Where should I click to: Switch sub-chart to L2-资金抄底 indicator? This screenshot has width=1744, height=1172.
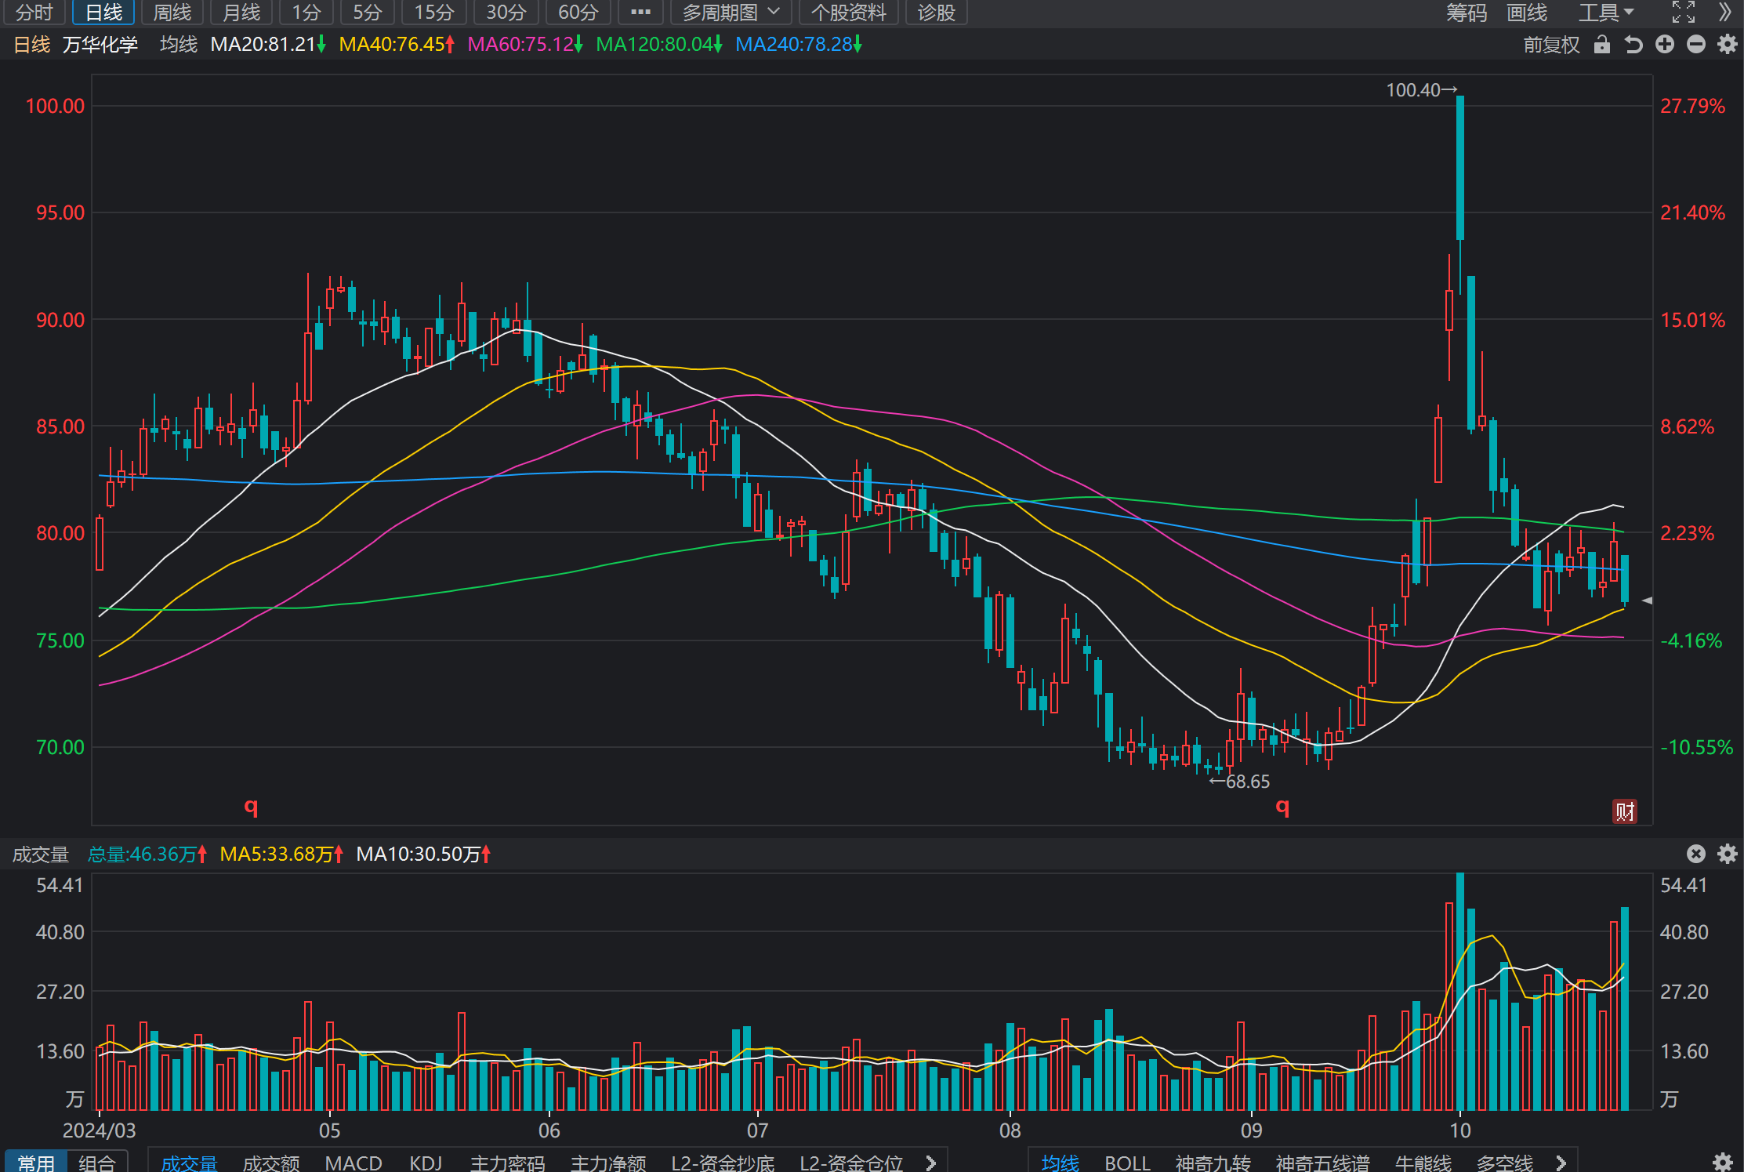[723, 1162]
